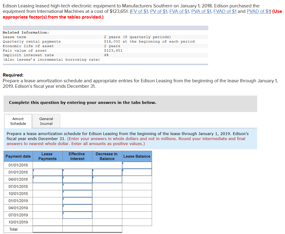This screenshot has height=234, width=285.
Task: Click the 4% implicit interest rate value
Action: pos(106,55)
